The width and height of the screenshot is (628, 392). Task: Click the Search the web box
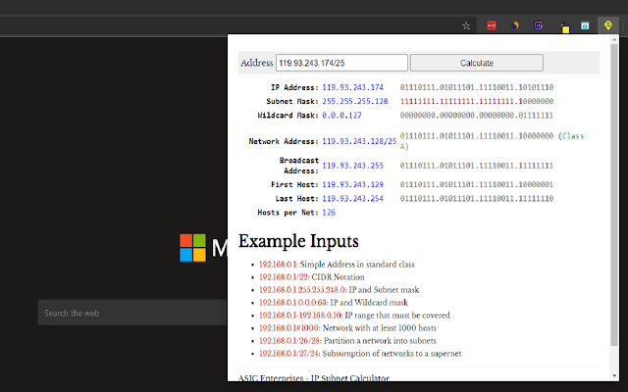pos(132,313)
